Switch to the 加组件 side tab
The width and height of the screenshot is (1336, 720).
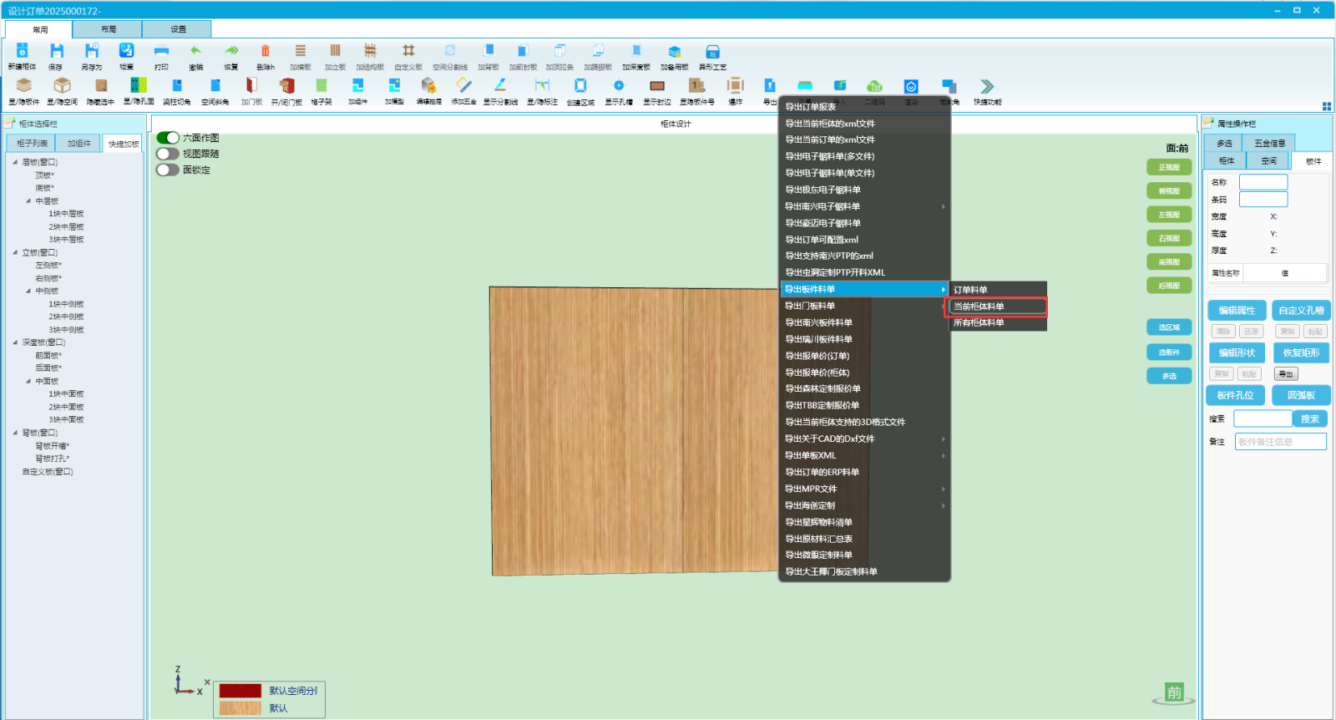[79, 144]
